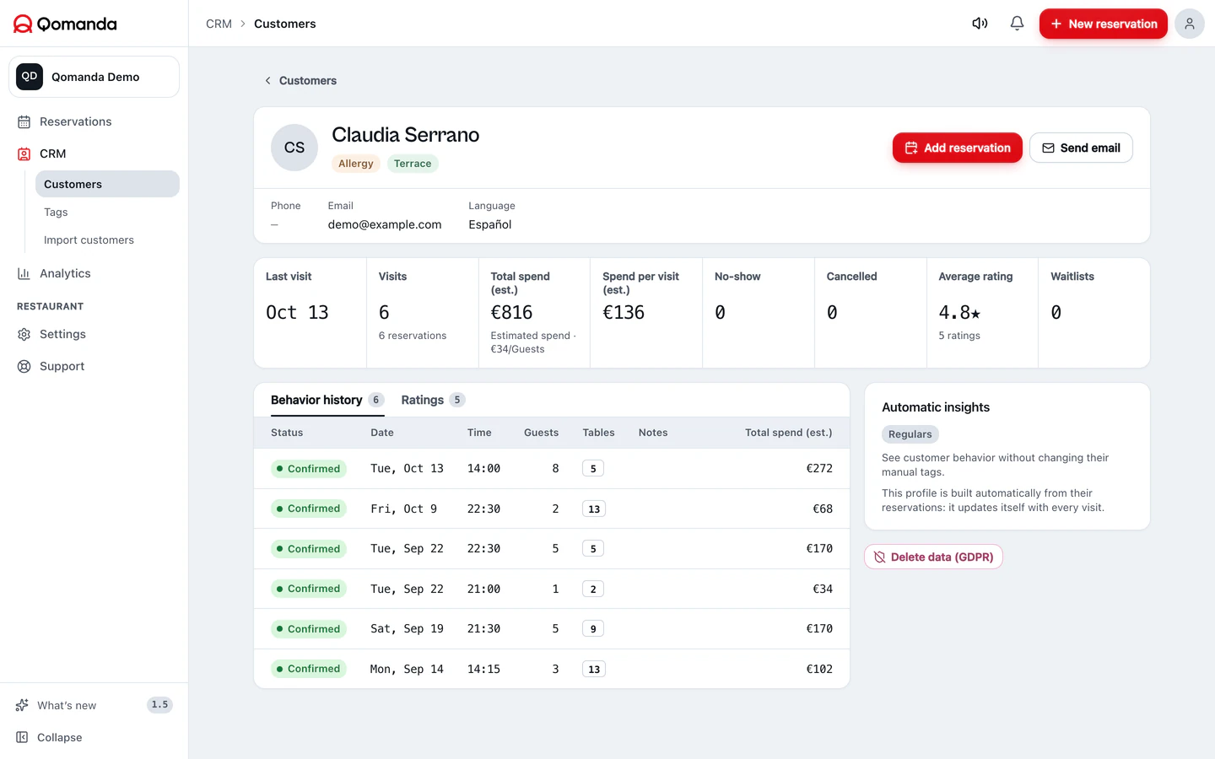Click the Total spend (est.) column header
Image resolution: width=1215 pixels, height=759 pixels.
click(x=788, y=433)
